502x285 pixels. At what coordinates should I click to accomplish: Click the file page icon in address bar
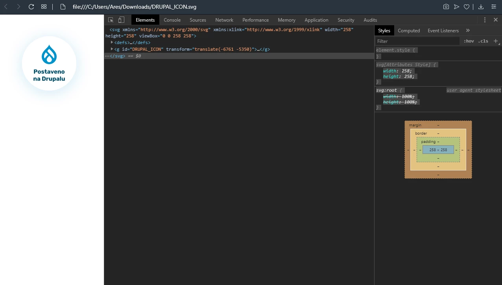coord(63,7)
